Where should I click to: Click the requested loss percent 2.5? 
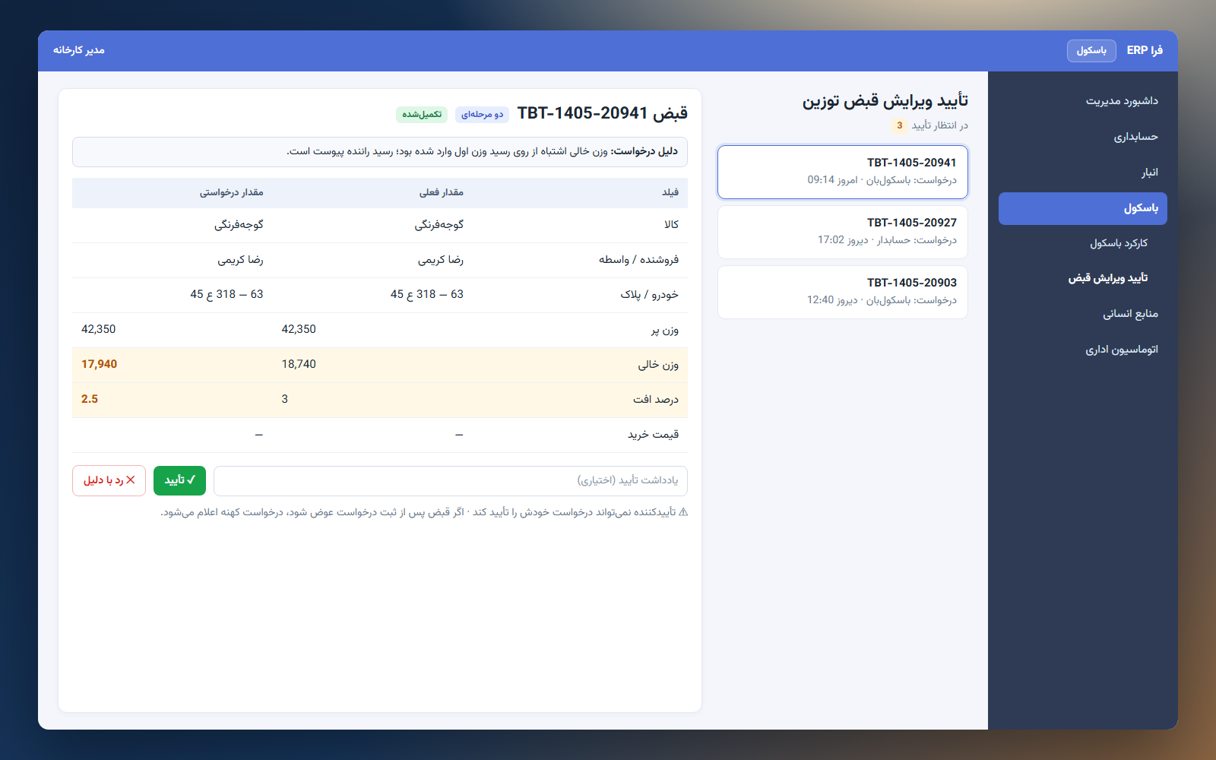(90, 399)
